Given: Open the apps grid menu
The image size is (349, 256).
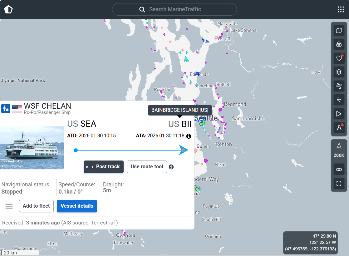Looking at the screenshot, I should click(x=341, y=9).
